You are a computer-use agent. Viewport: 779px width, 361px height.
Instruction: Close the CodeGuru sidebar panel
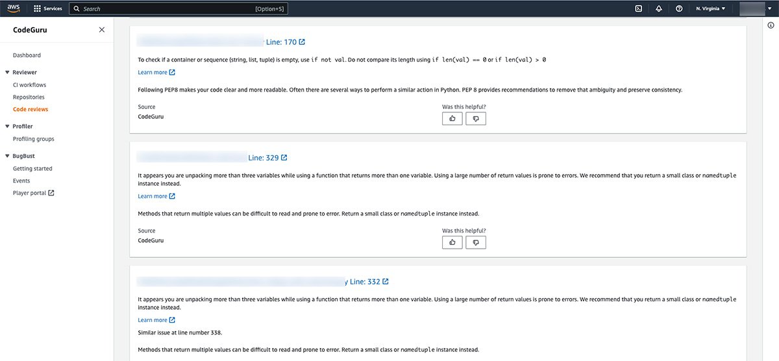(x=101, y=30)
